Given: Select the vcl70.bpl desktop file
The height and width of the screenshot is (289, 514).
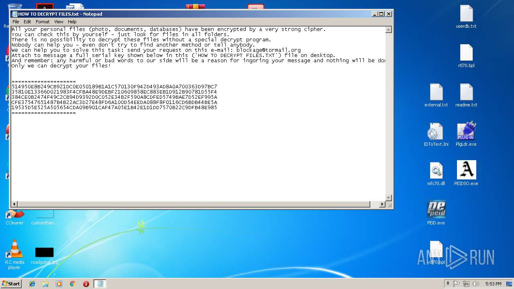Looking at the screenshot, I should coord(436,253).
